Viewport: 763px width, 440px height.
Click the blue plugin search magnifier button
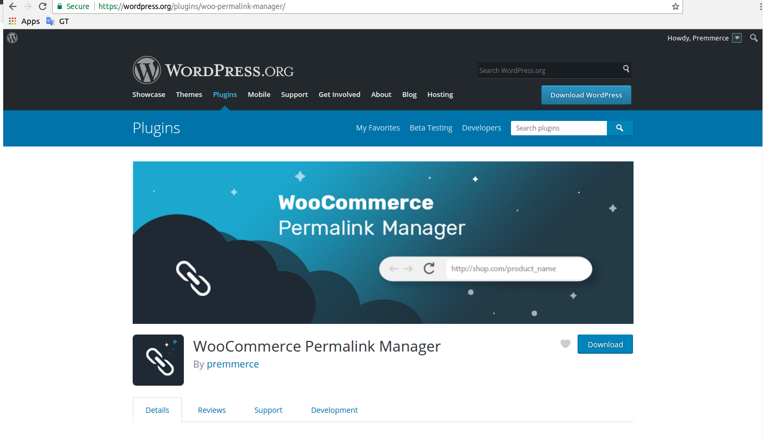pos(620,128)
